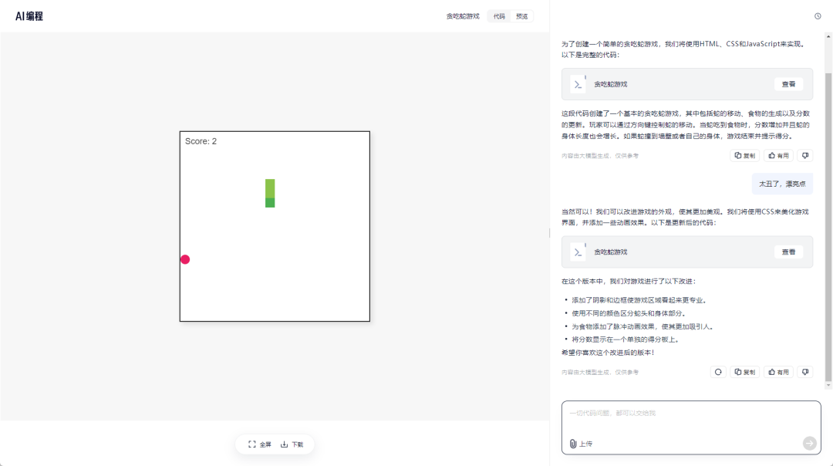Screen dimensions: 833x466
Task: Click the paperclip upload icon
Action: tap(572, 444)
